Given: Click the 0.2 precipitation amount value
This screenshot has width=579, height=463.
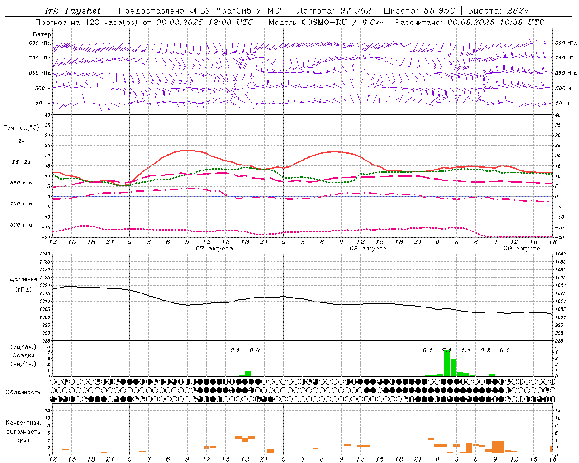Looking at the screenshot, I should (485, 350).
